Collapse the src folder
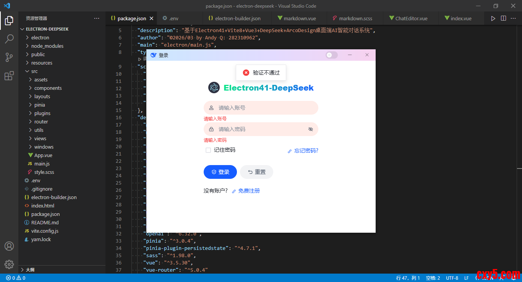Viewport: 522px width, 282px height. [x=34, y=71]
